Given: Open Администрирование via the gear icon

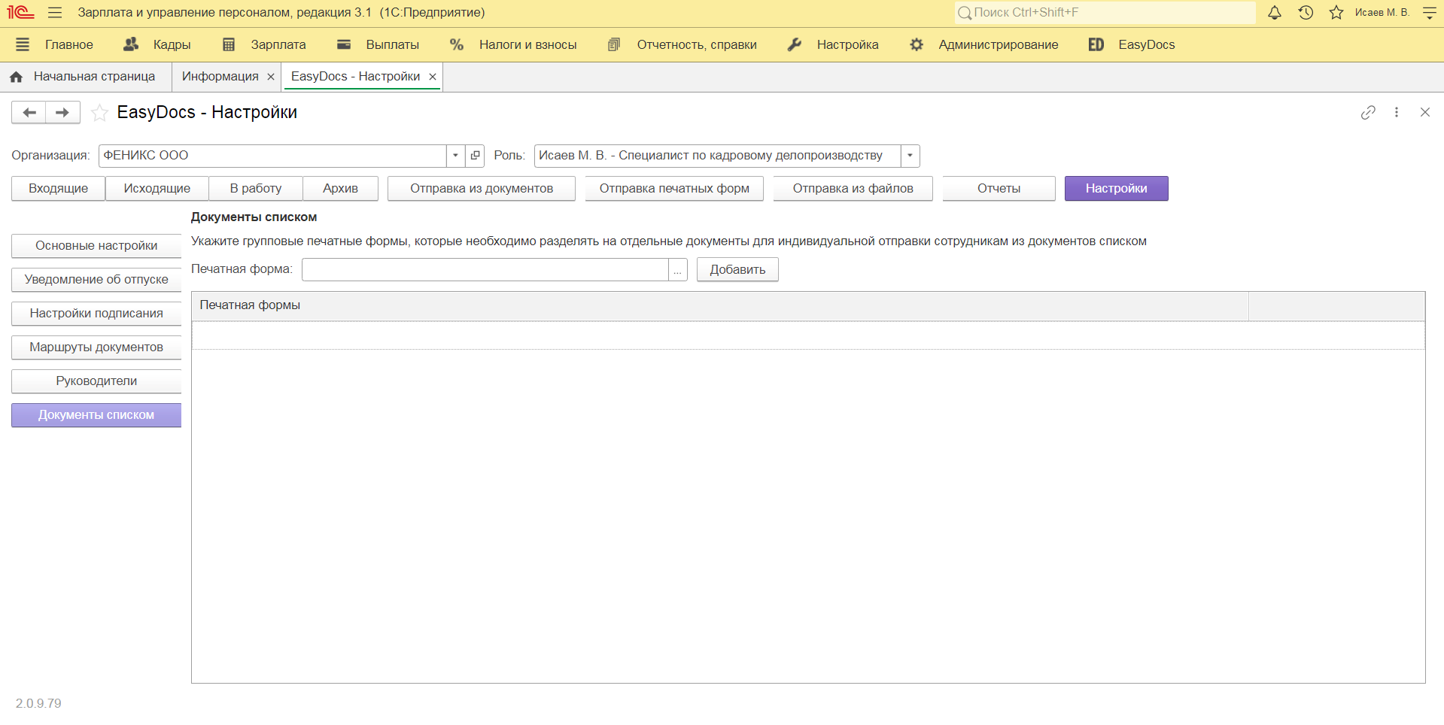Looking at the screenshot, I should tap(917, 44).
